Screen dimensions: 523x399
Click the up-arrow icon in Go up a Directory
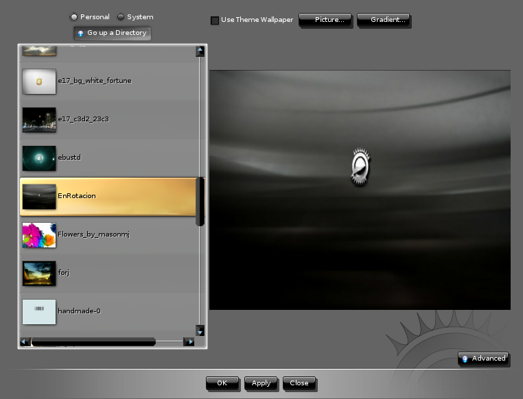point(81,33)
